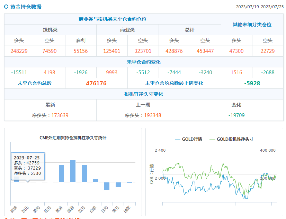Screen dimensions: 286x219
Task: Select the 欧元 bar in bar chart
Action: [84, 173]
